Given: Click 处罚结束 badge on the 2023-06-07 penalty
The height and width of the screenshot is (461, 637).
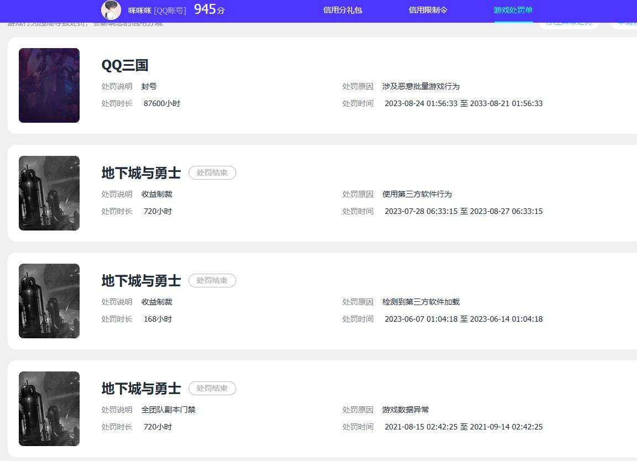Looking at the screenshot, I should [212, 280].
